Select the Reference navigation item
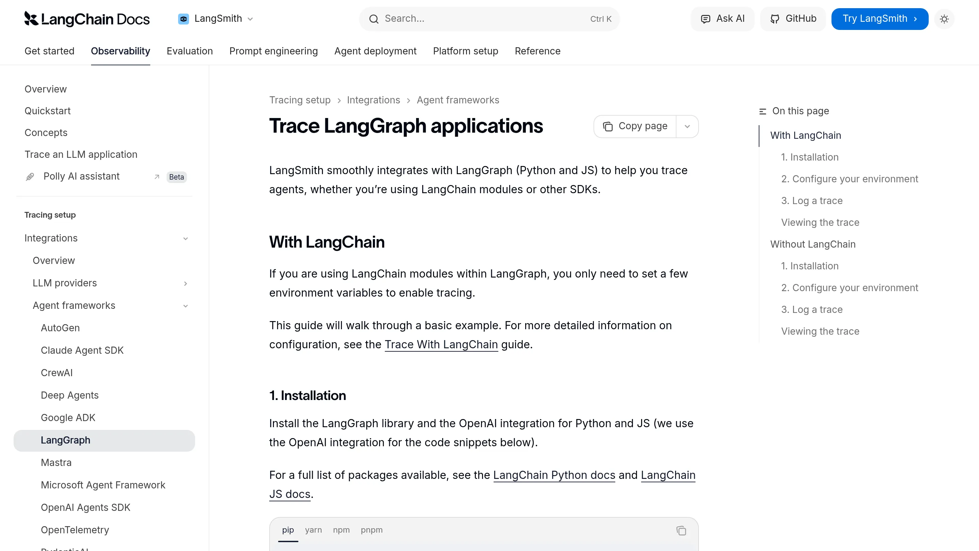The height and width of the screenshot is (551, 979). 537,51
